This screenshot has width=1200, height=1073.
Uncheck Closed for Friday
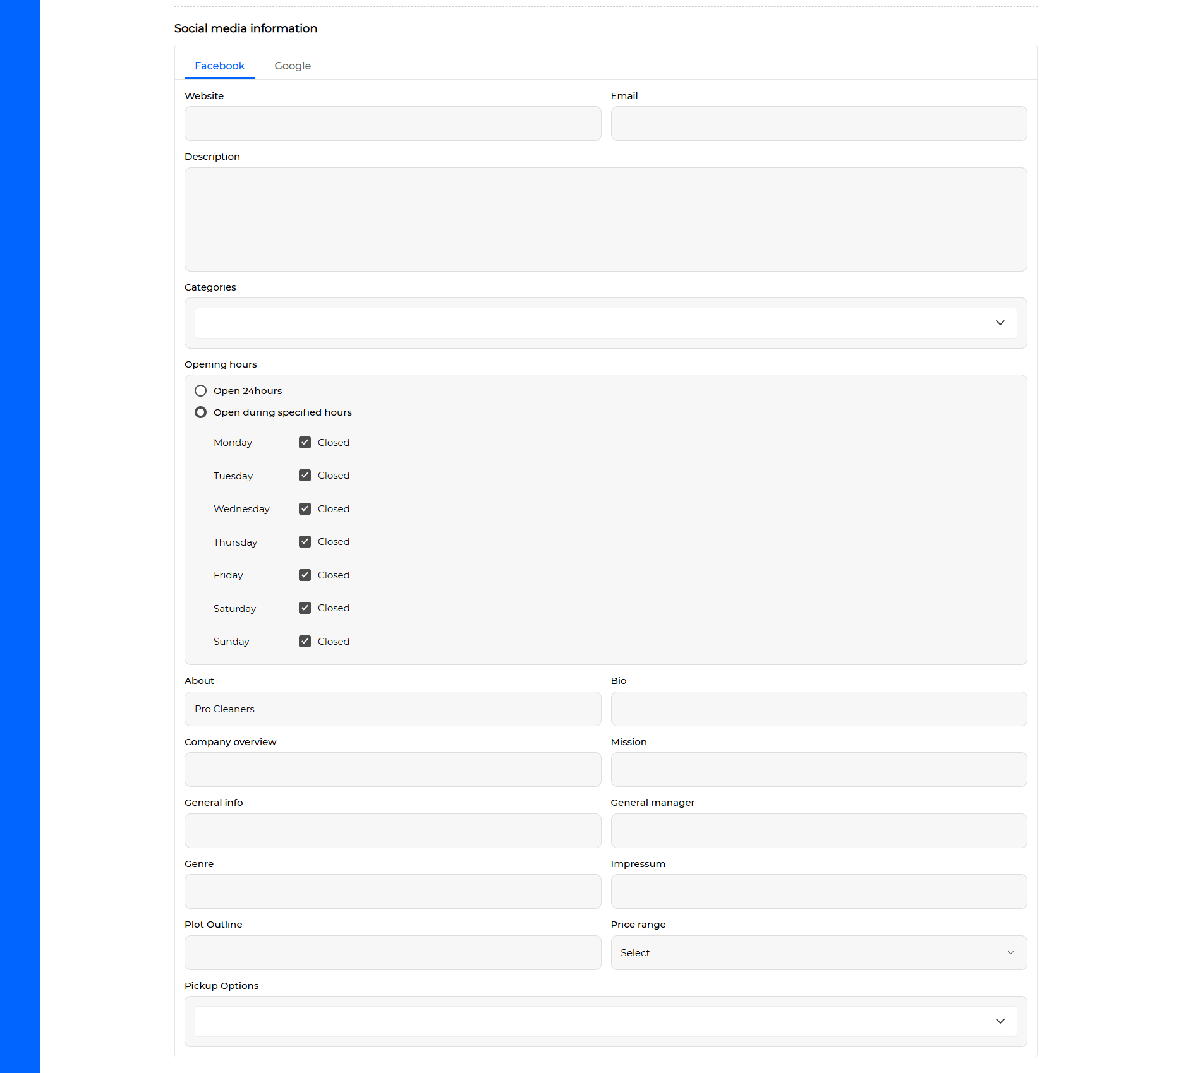pyautogui.click(x=305, y=575)
